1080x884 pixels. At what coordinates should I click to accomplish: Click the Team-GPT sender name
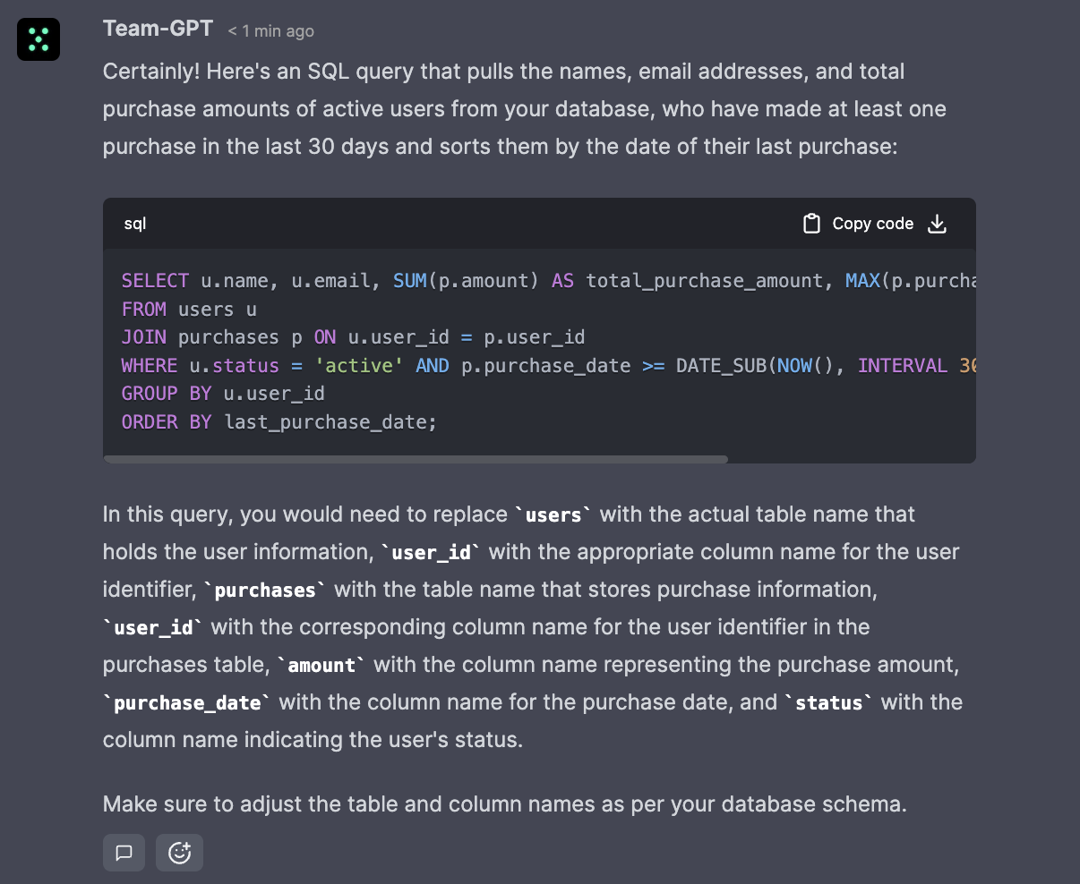[158, 29]
